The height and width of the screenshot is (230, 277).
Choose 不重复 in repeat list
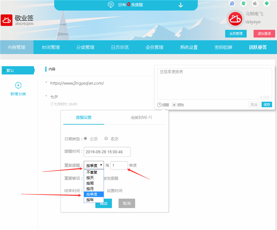94,172
